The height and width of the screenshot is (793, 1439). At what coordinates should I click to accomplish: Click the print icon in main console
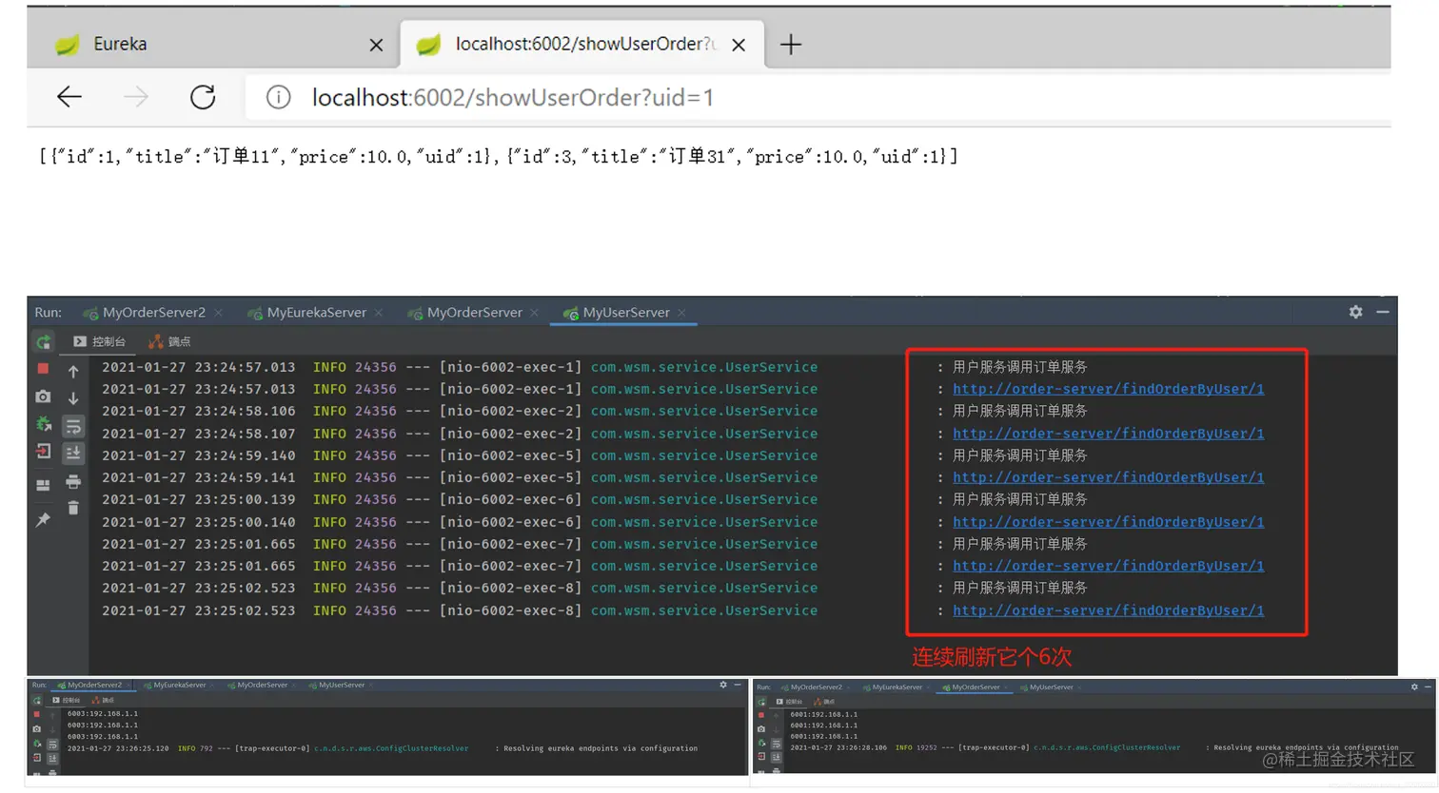pos(73,482)
